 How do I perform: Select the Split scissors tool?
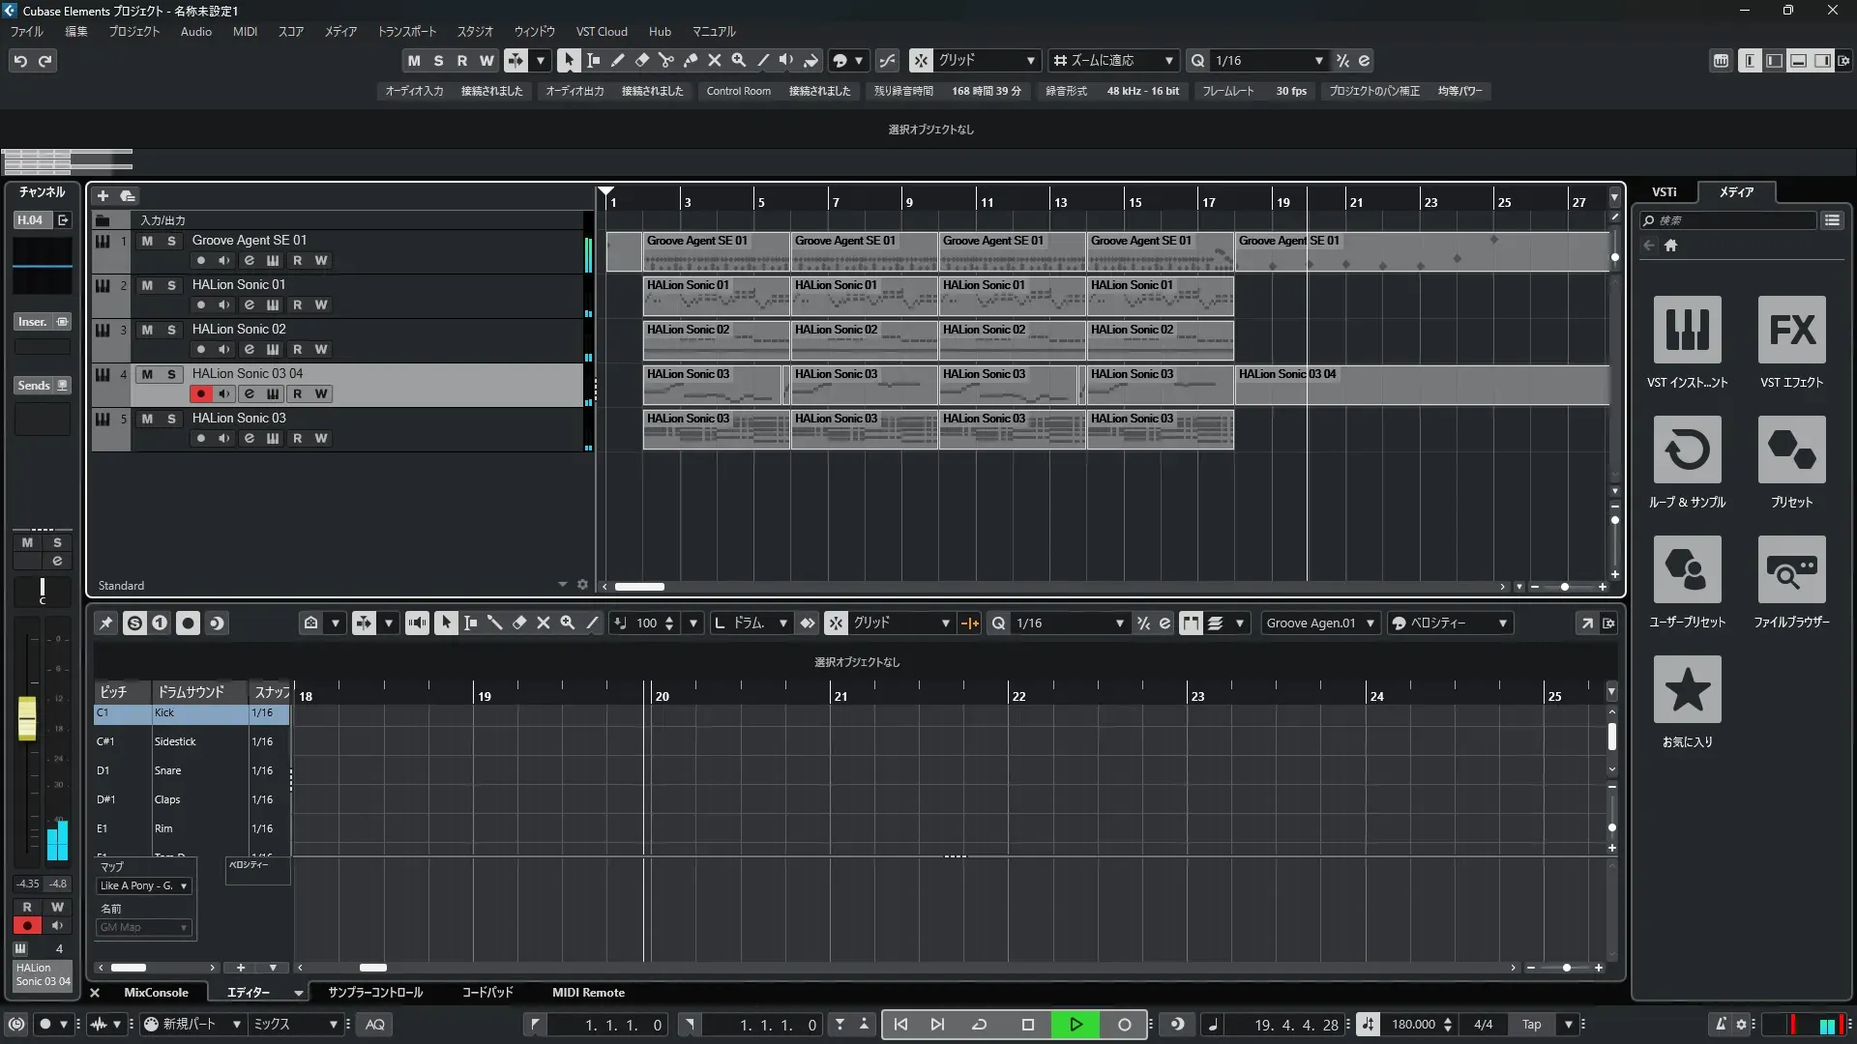[x=665, y=60]
